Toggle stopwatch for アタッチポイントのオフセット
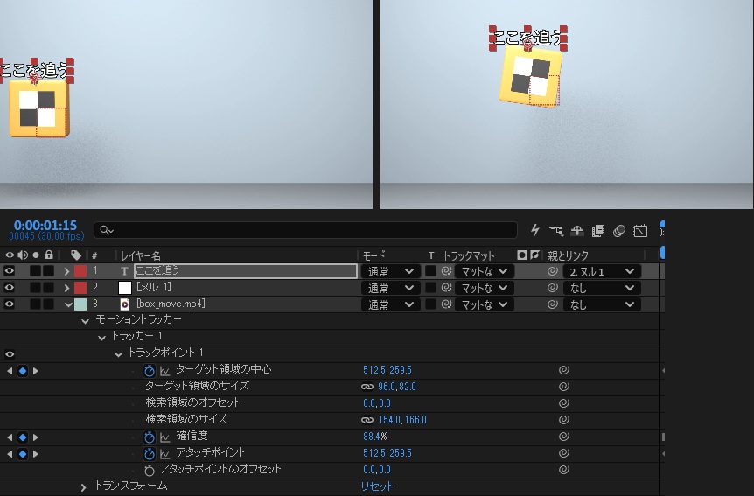754x496 pixels. (150, 470)
